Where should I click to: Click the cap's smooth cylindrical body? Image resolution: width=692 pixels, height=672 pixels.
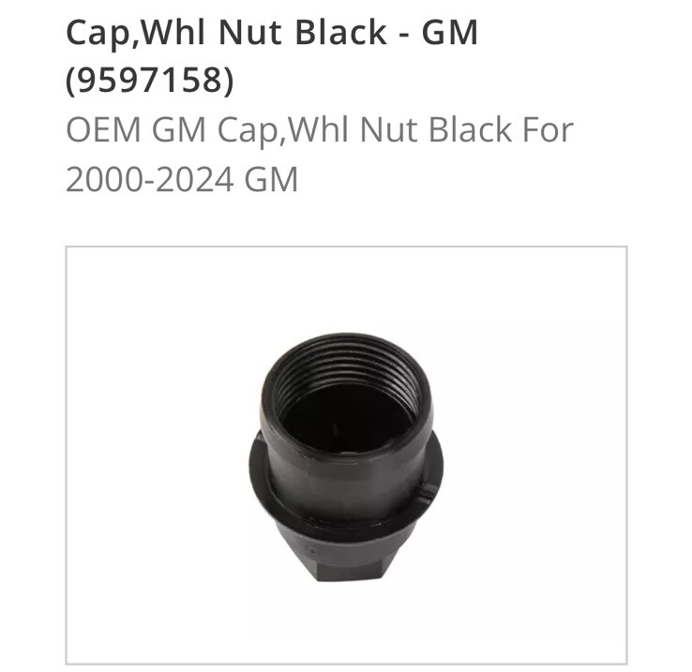tap(346, 481)
